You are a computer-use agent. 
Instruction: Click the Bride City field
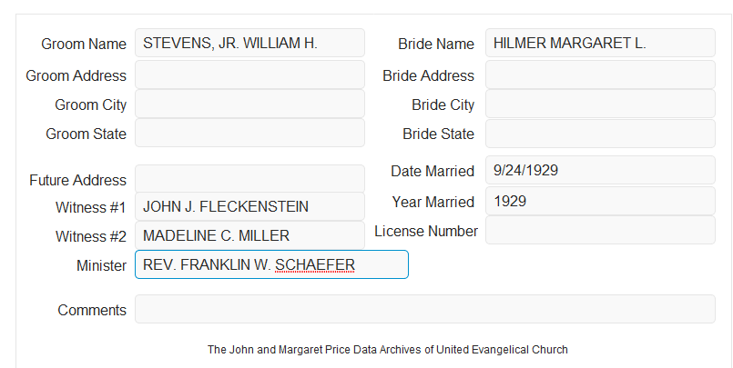click(x=600, y=104)
